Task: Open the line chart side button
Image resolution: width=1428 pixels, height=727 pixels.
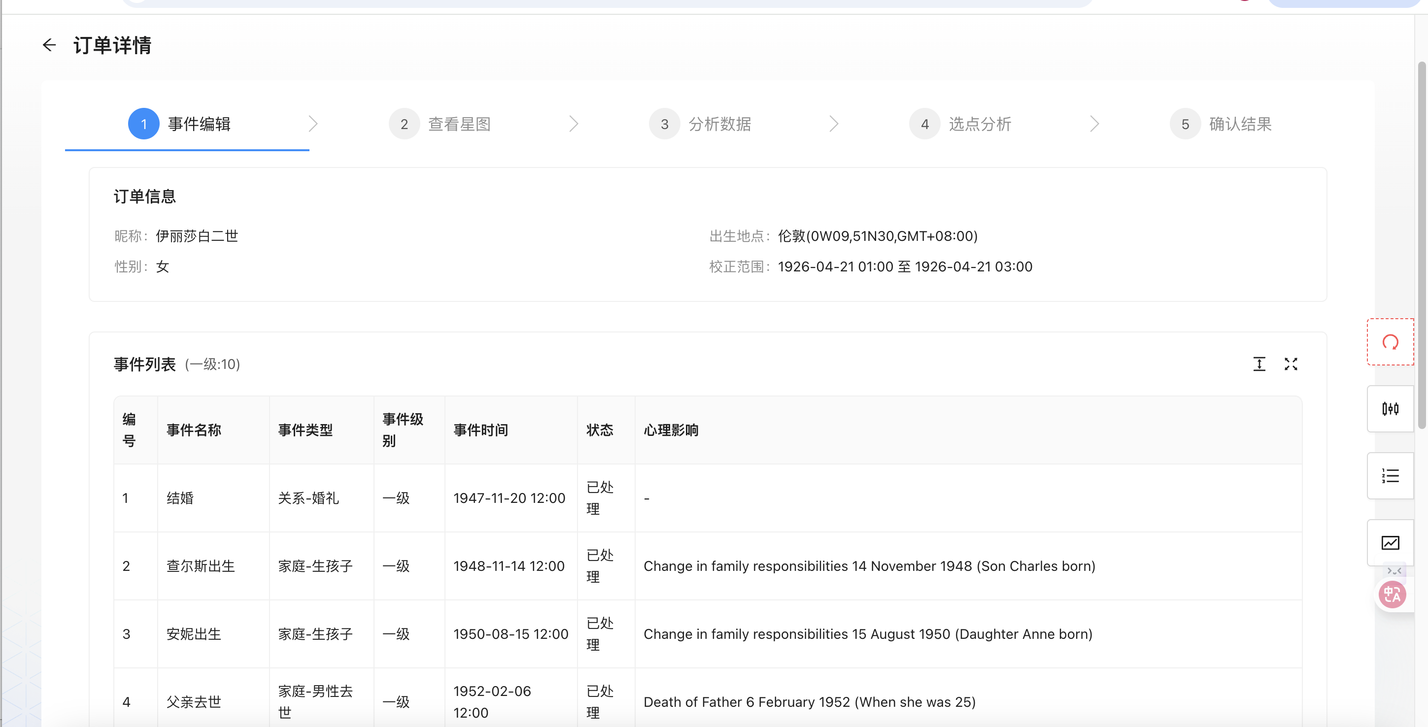Action: tap(1390, 543)
